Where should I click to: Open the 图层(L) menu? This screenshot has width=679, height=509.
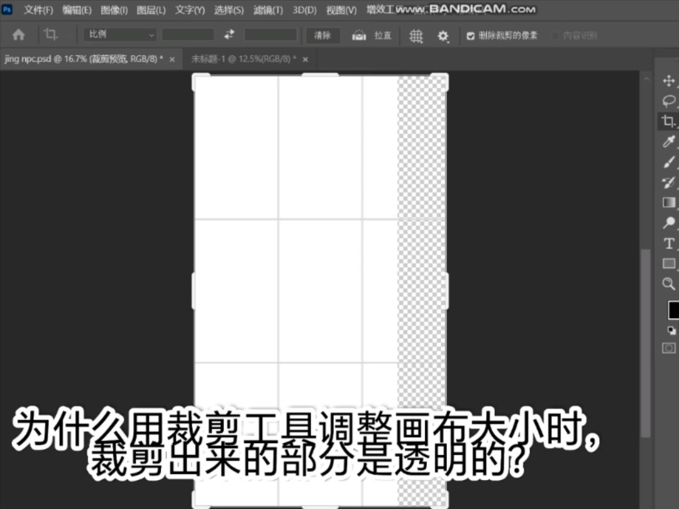[151, 10]
